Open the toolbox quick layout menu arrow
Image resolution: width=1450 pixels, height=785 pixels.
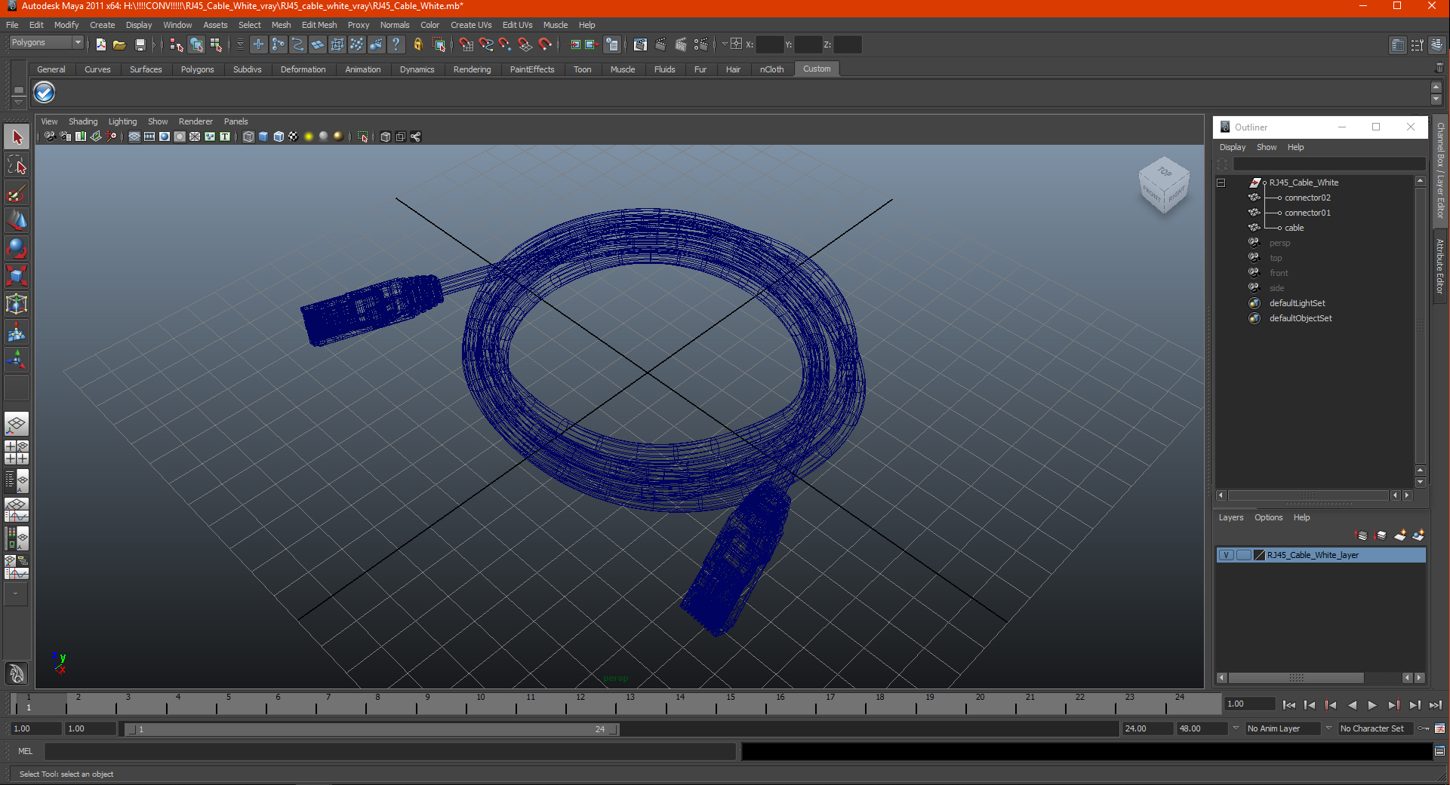(16, 594)
